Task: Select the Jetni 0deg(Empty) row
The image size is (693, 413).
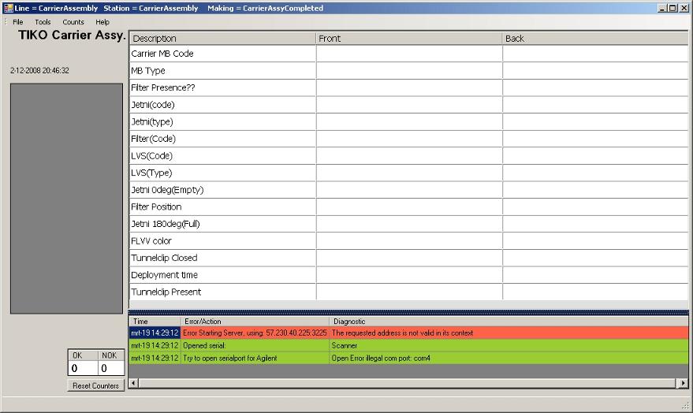Action: pyautogui.click(x=409, y=189)
